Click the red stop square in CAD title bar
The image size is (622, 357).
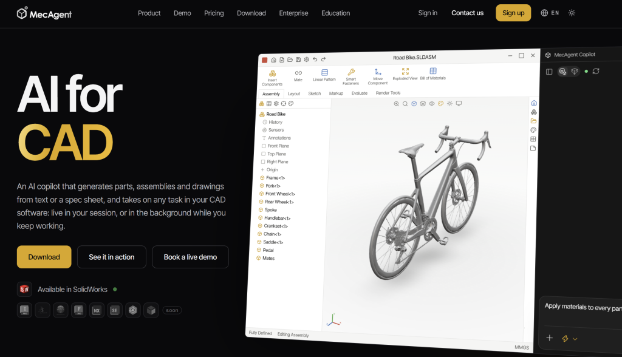point(265,60)
